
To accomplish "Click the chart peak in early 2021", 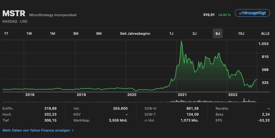I will pos(181,41).
